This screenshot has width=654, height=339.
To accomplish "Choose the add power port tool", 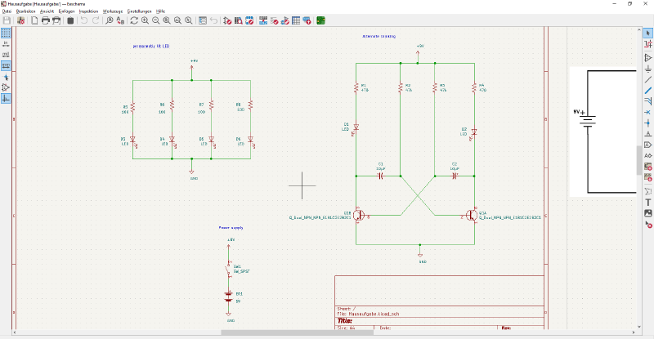I will (x=647, y=69).
